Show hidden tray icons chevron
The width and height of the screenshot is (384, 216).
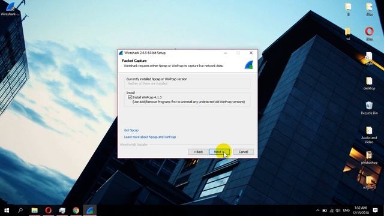[x=317, y=211]
